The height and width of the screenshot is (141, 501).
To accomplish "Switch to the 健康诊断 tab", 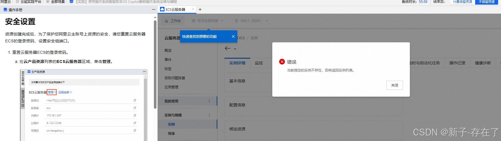I will coord(483,63).
